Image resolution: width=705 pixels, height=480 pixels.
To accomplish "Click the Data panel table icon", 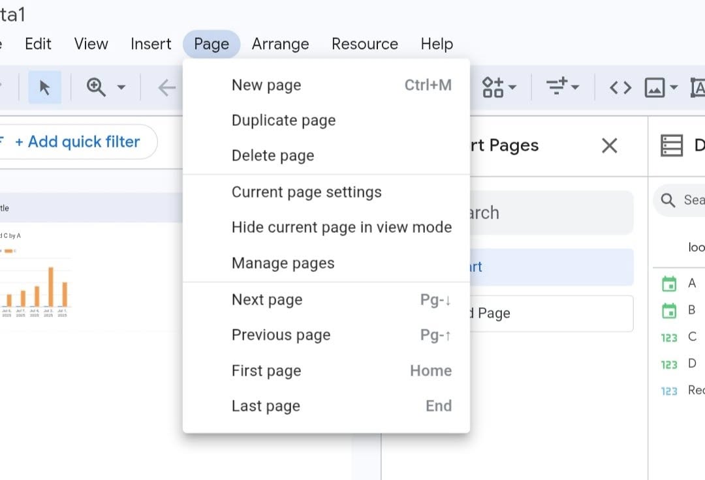I will coord(672,145).
